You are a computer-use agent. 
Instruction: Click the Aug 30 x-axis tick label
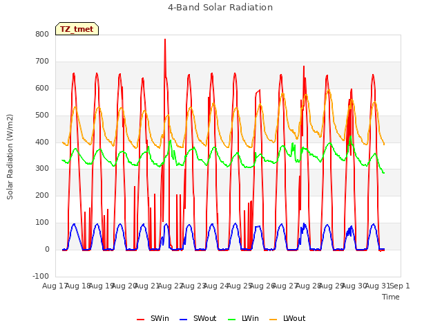(x=354, y=286)
